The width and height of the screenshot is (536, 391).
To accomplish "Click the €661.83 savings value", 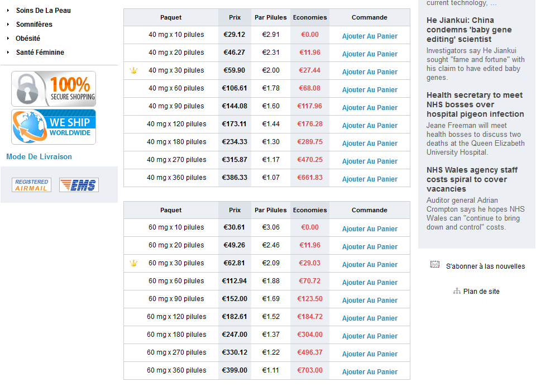I will pyautogui.click(x=310, y=178).
